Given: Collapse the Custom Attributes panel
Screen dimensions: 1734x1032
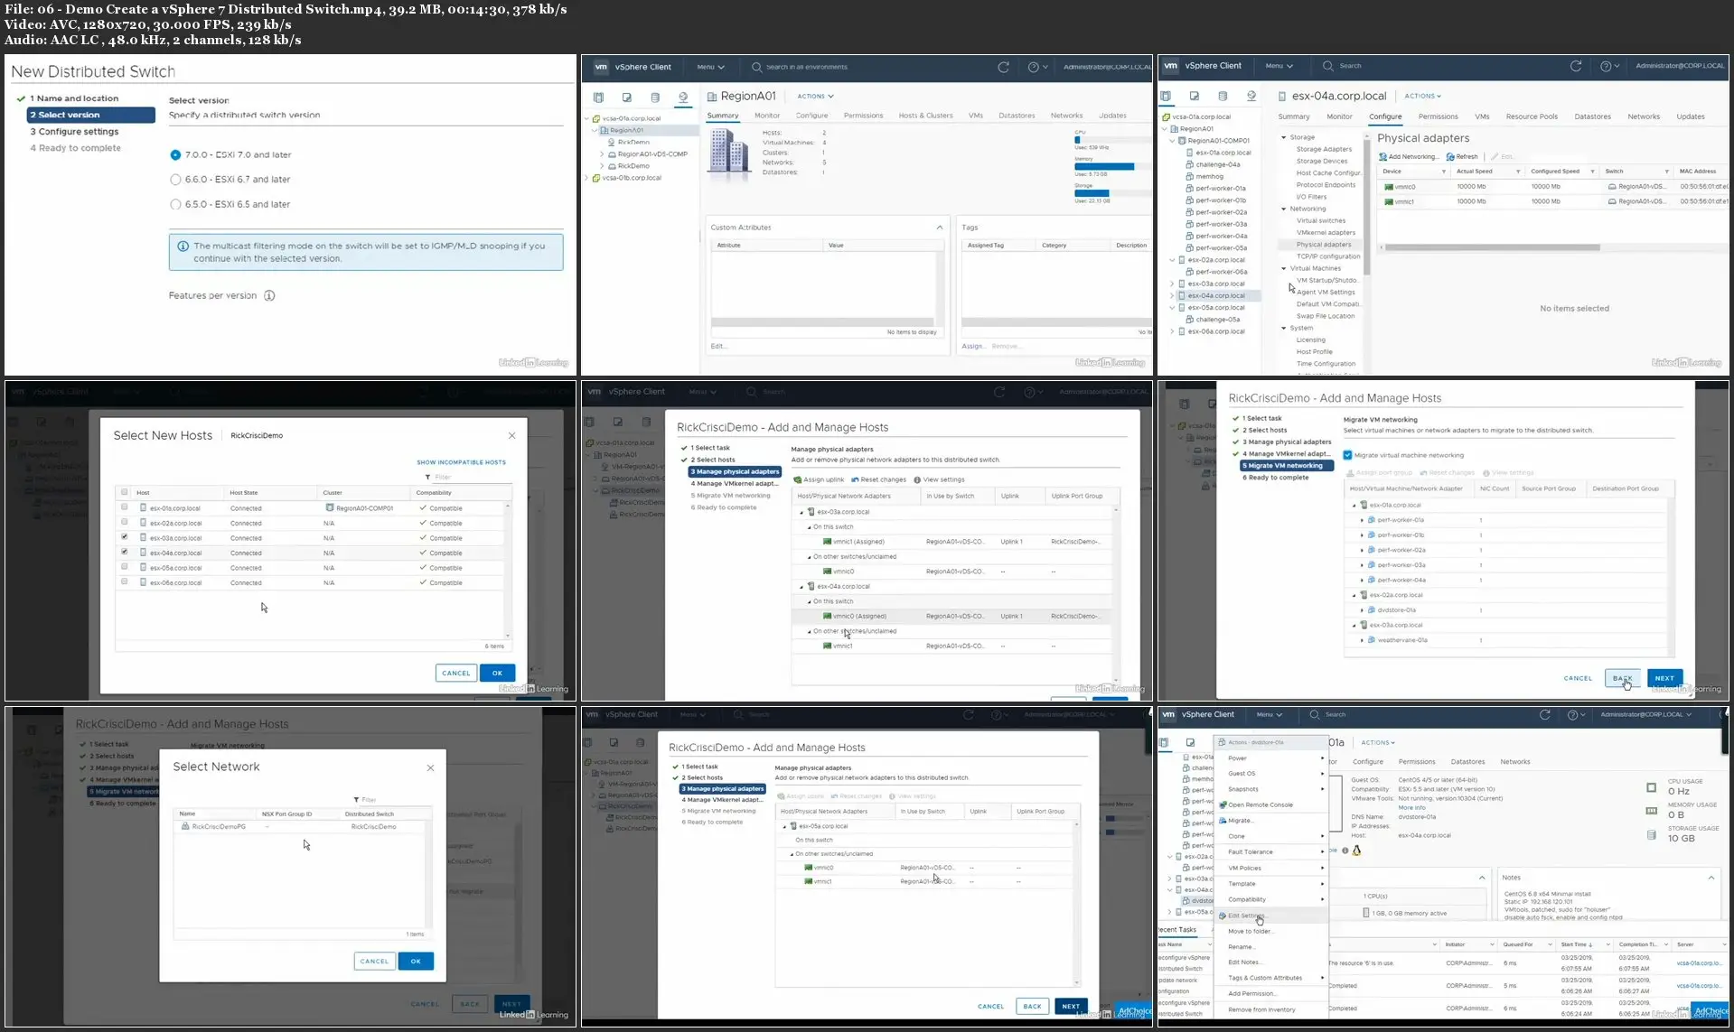Looking at the screenshot, I should [940, 228].
